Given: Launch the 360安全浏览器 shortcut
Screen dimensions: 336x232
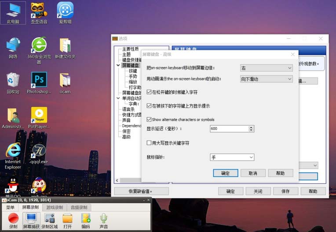Looking at the screenshot, I should [x=39, y=51].
